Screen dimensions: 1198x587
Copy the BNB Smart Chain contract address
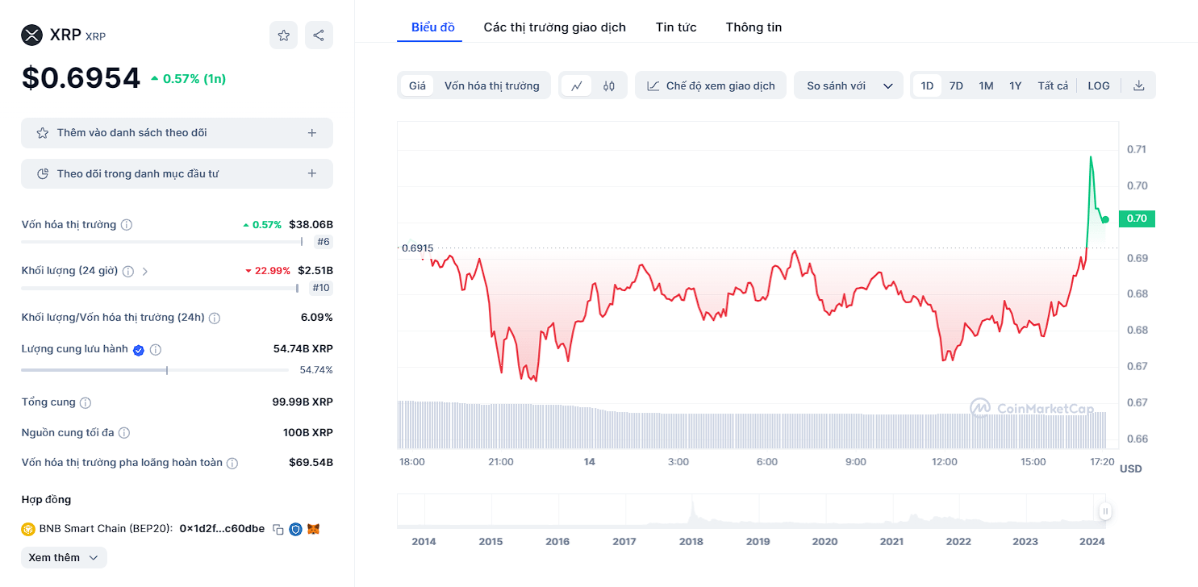tap(278, 529)
